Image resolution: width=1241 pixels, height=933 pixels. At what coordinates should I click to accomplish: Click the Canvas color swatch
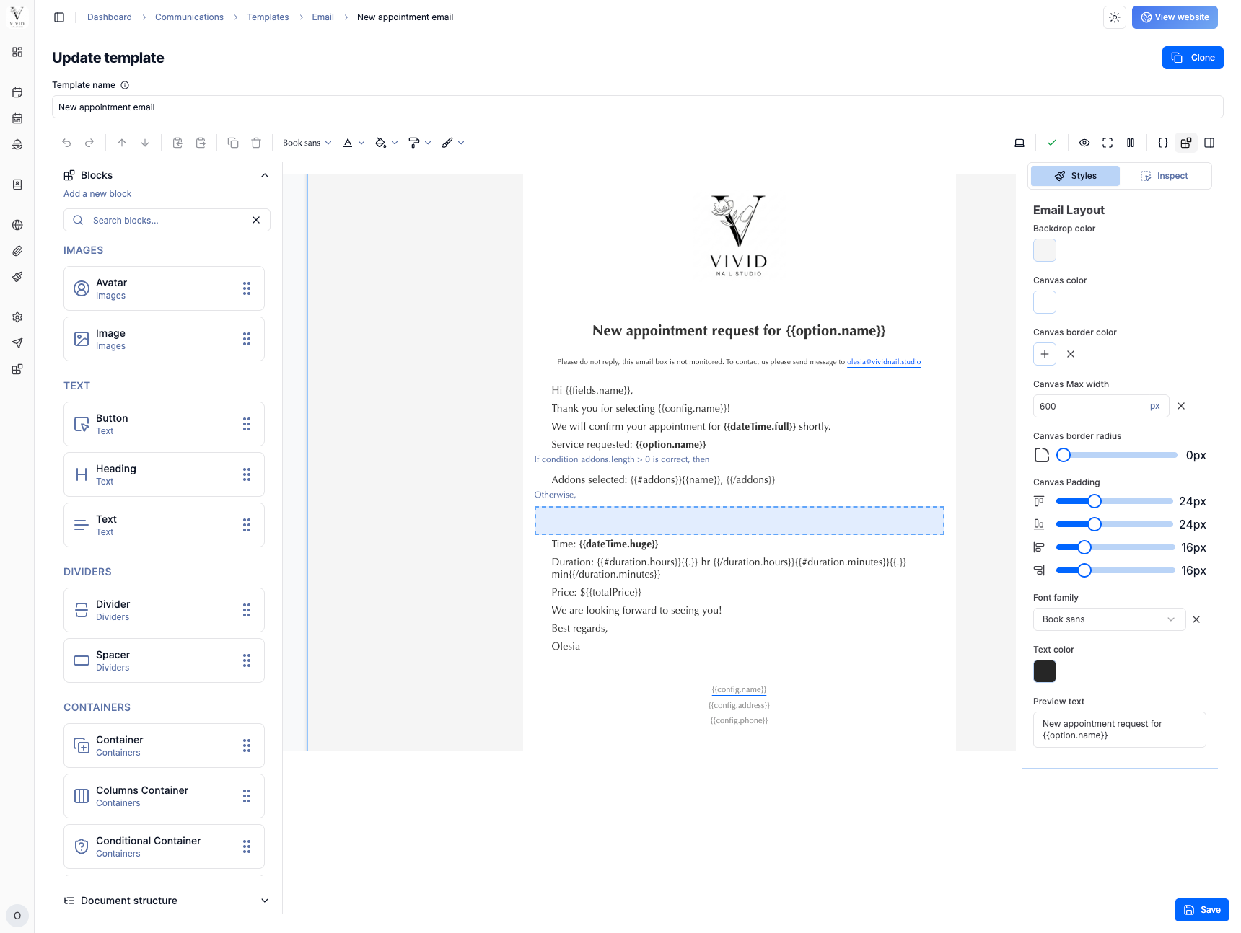(1044, 302)
